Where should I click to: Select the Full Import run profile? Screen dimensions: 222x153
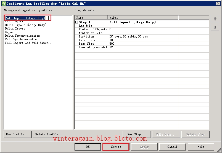point(14,22)
